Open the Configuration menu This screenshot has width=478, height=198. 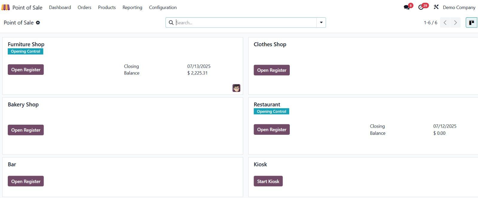163,7
